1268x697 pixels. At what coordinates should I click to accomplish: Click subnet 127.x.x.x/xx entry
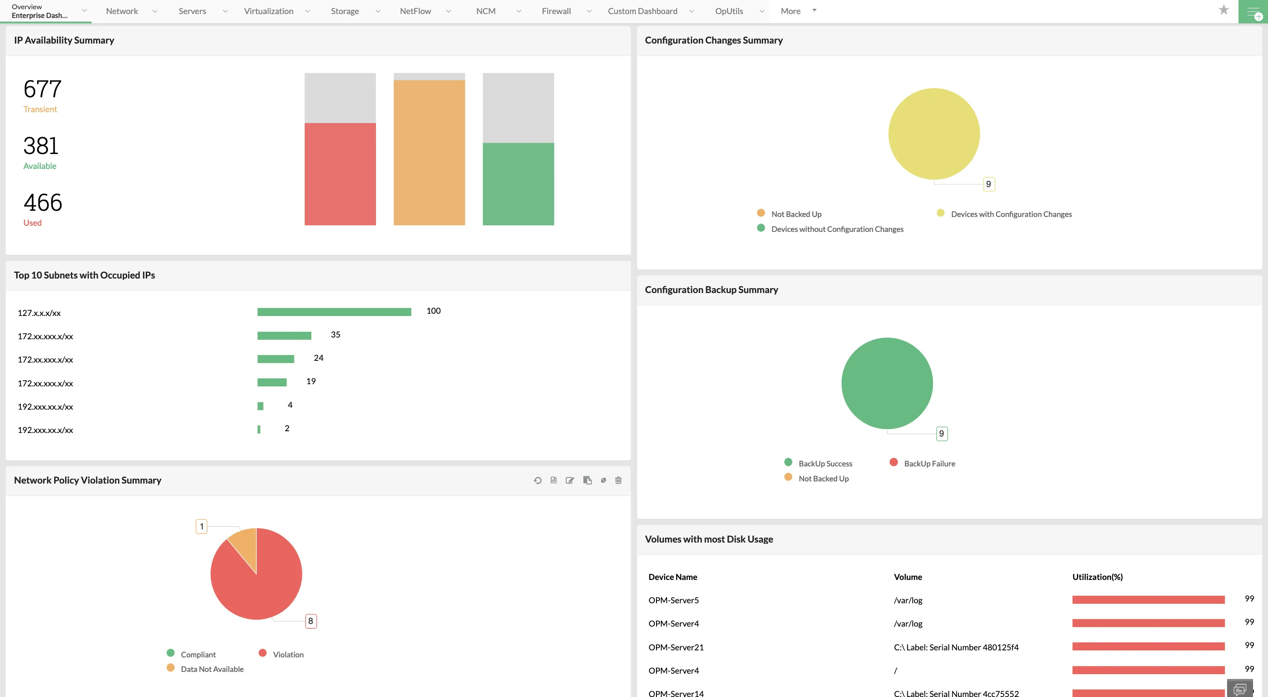click(39, 313)
